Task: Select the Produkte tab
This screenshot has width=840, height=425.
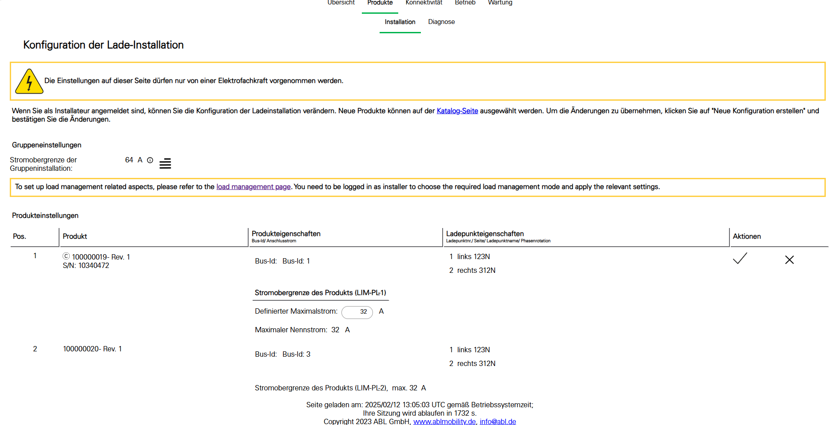Action: [380, 3]
